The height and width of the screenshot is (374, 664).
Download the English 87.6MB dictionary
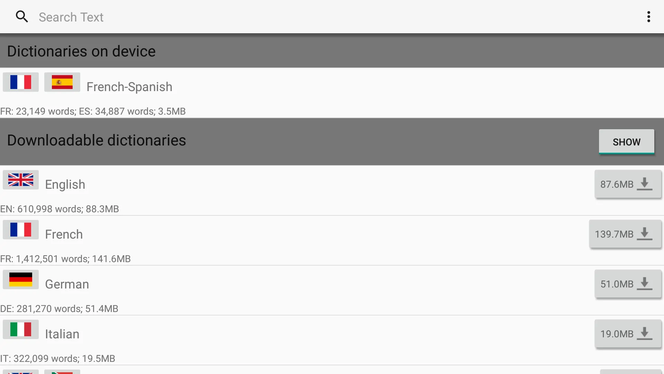click(627, 184)
